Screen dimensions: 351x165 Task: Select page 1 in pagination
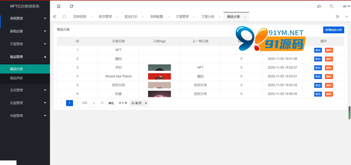[69, 103]
